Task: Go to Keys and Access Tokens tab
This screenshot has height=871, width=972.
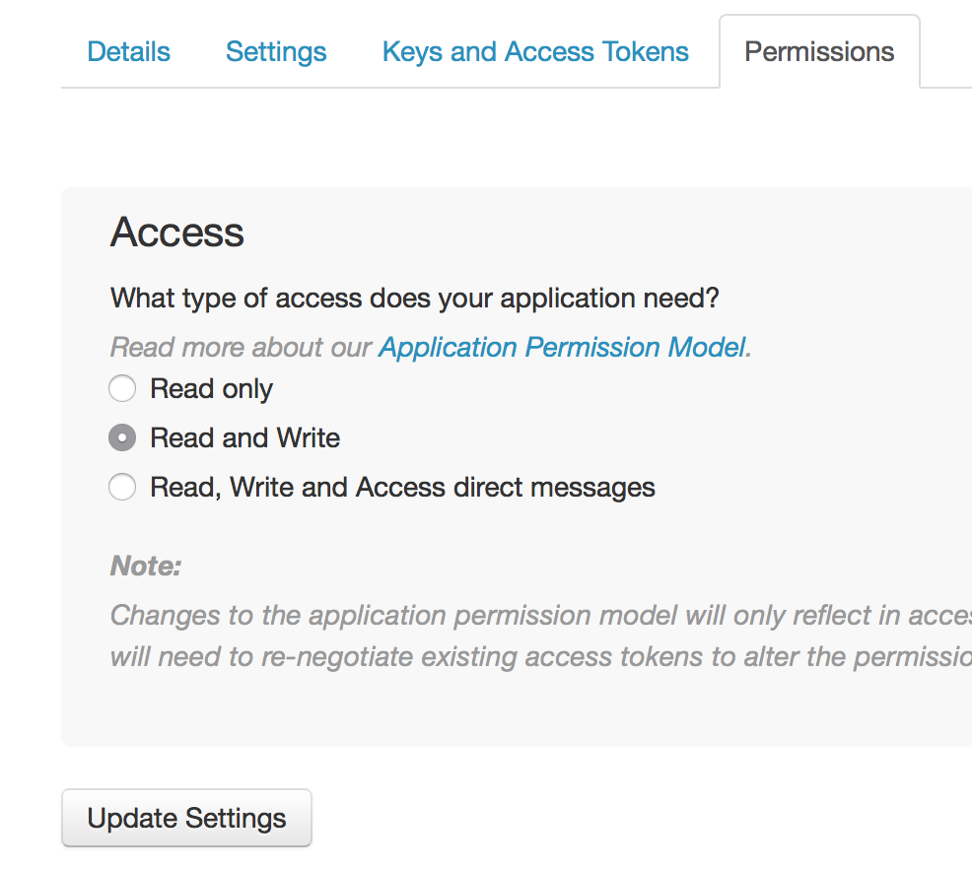Action: pyautogui.click(x=535, y=51)
